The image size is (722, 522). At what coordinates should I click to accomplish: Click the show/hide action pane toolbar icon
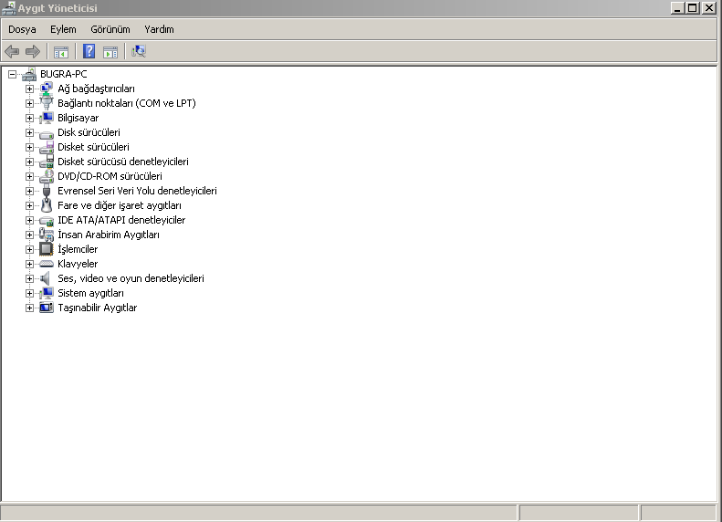point(110,52)
